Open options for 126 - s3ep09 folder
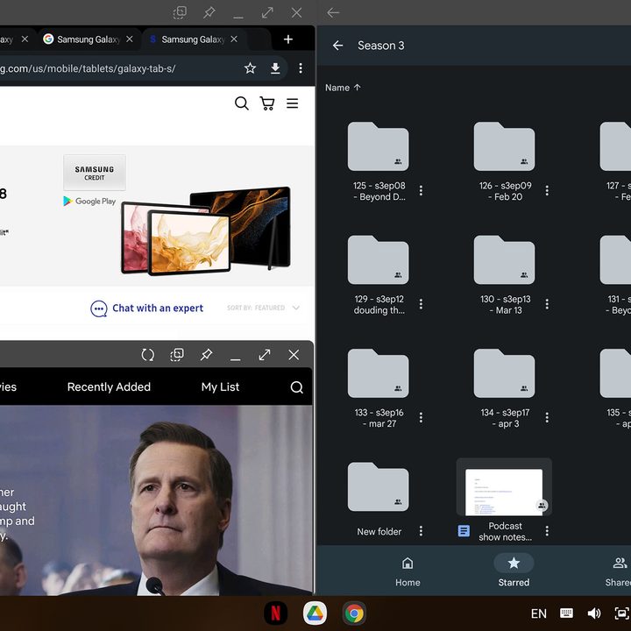The image size is (631, 631). pos(547,191)
